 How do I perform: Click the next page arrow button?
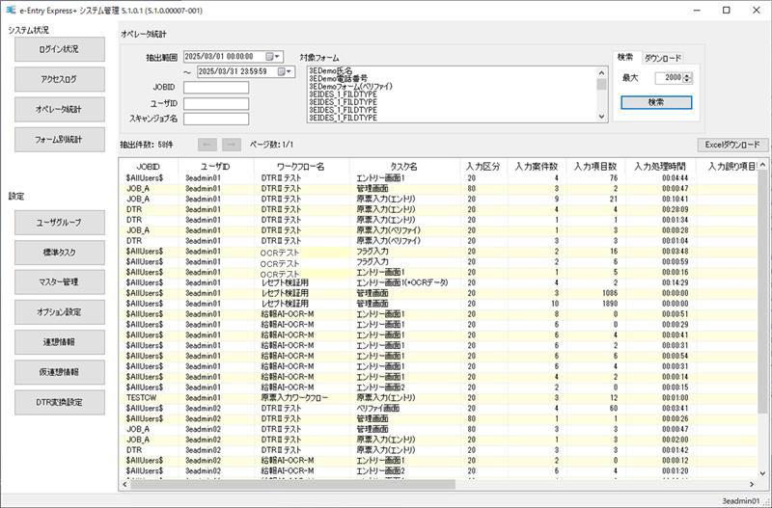(x=231, y=145)
